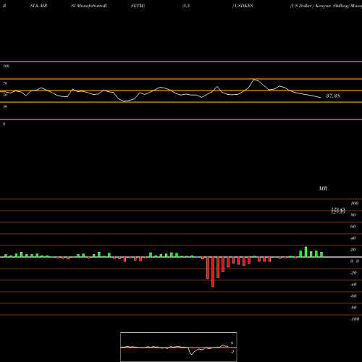The height and width of the screenshot is (362, 362).
Task: Click the -80 label on MR axis
Action: pyautogui.click(x=353, y=308)
